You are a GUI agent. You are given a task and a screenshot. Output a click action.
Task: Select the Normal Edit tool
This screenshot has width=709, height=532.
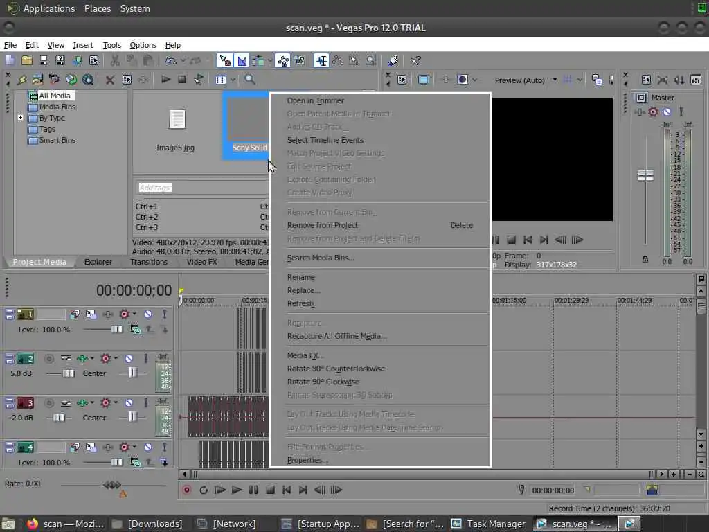321,60
